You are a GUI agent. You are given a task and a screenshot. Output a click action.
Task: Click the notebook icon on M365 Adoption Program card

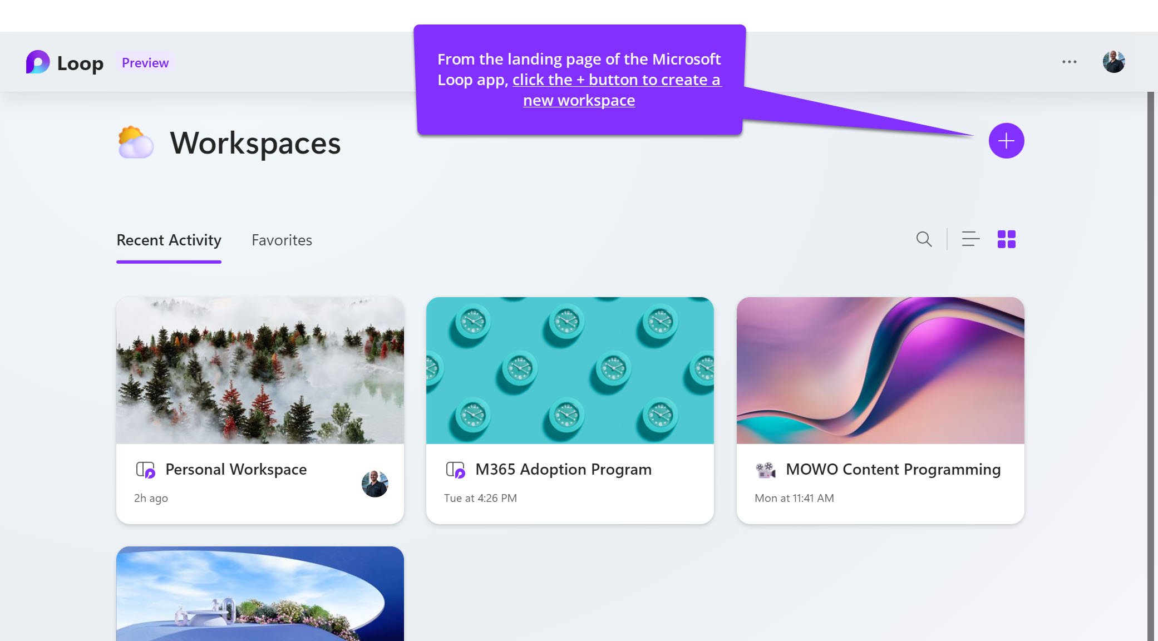click(456, 469)
